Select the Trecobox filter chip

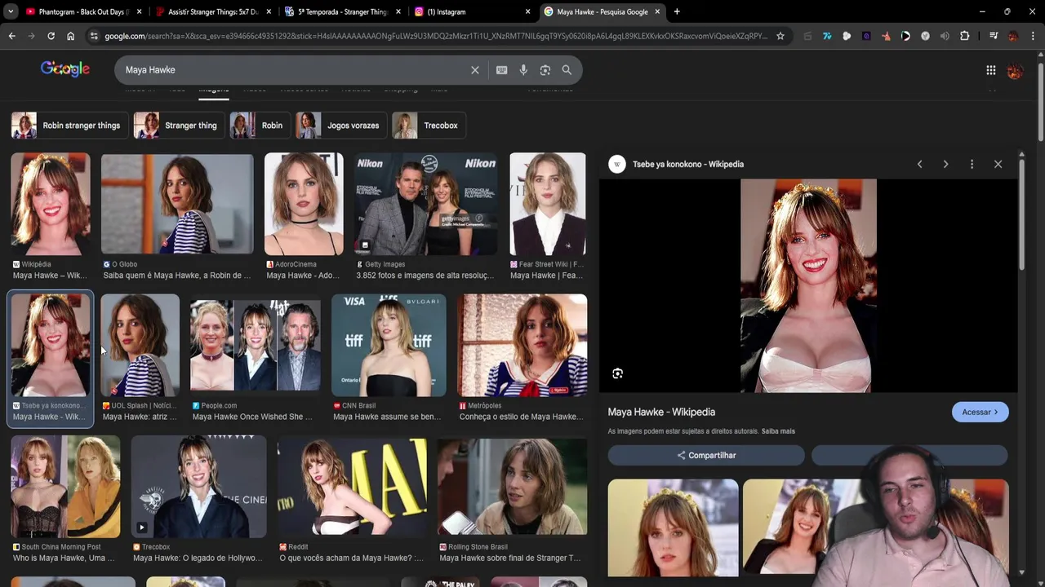[429, 126]
